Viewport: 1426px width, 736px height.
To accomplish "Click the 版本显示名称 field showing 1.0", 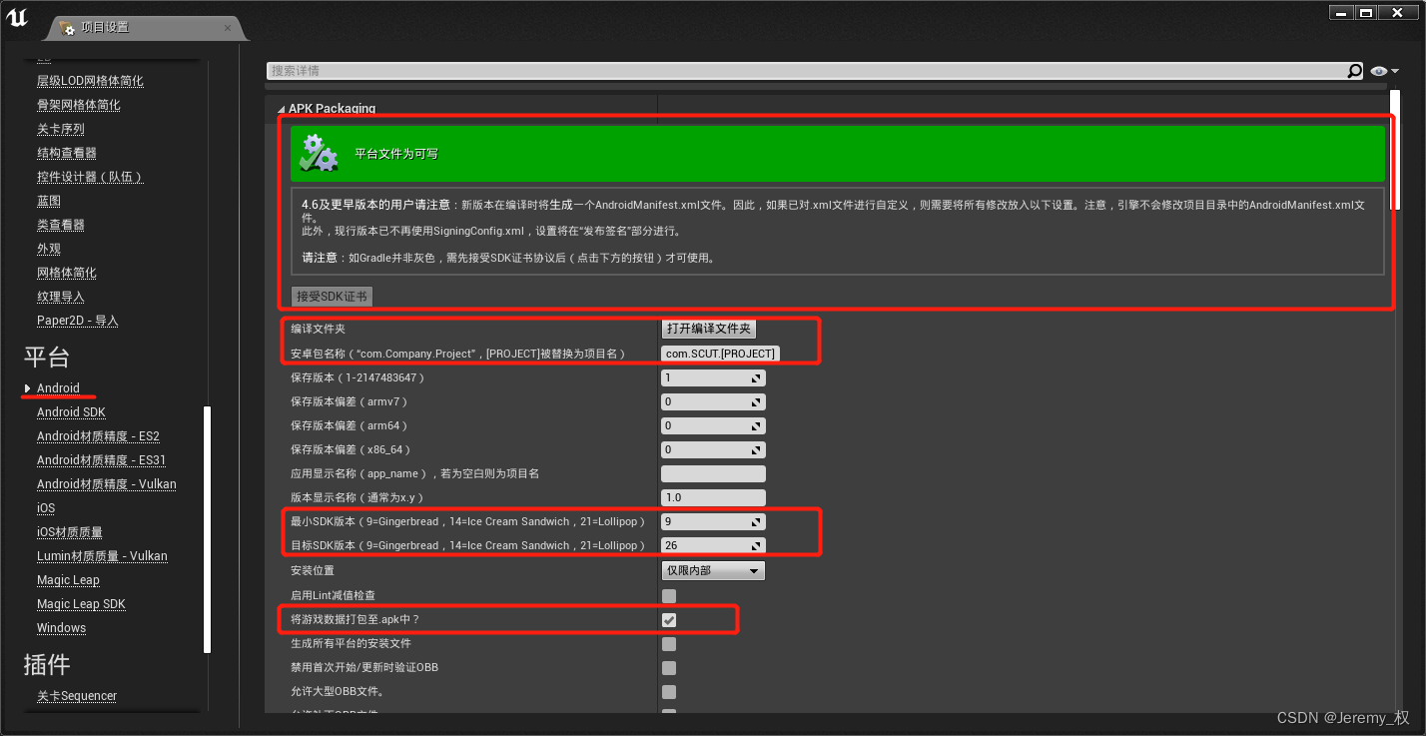I will pos(713,497).
